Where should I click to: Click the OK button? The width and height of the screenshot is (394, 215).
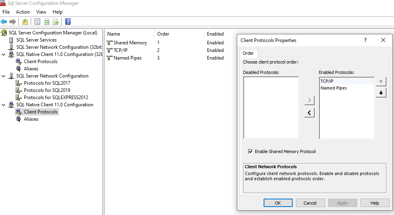pos(278,203)
